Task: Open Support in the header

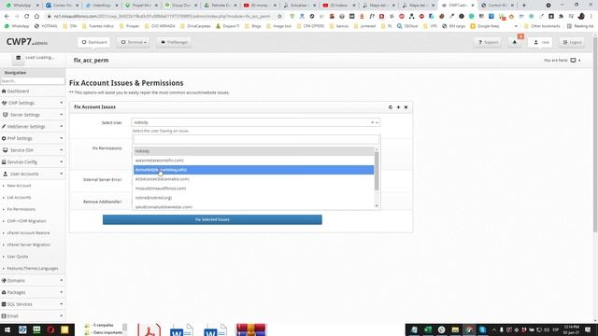Action: click(x=488, y=42)
